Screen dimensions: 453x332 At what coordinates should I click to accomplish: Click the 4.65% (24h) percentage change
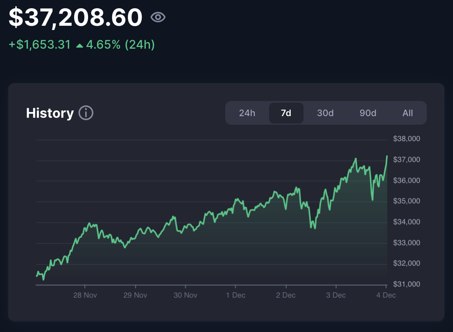(x=120, y=45)
